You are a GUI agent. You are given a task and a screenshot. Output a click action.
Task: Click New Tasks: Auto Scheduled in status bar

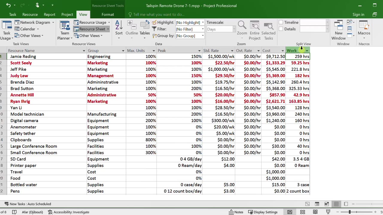coord(28,204)
